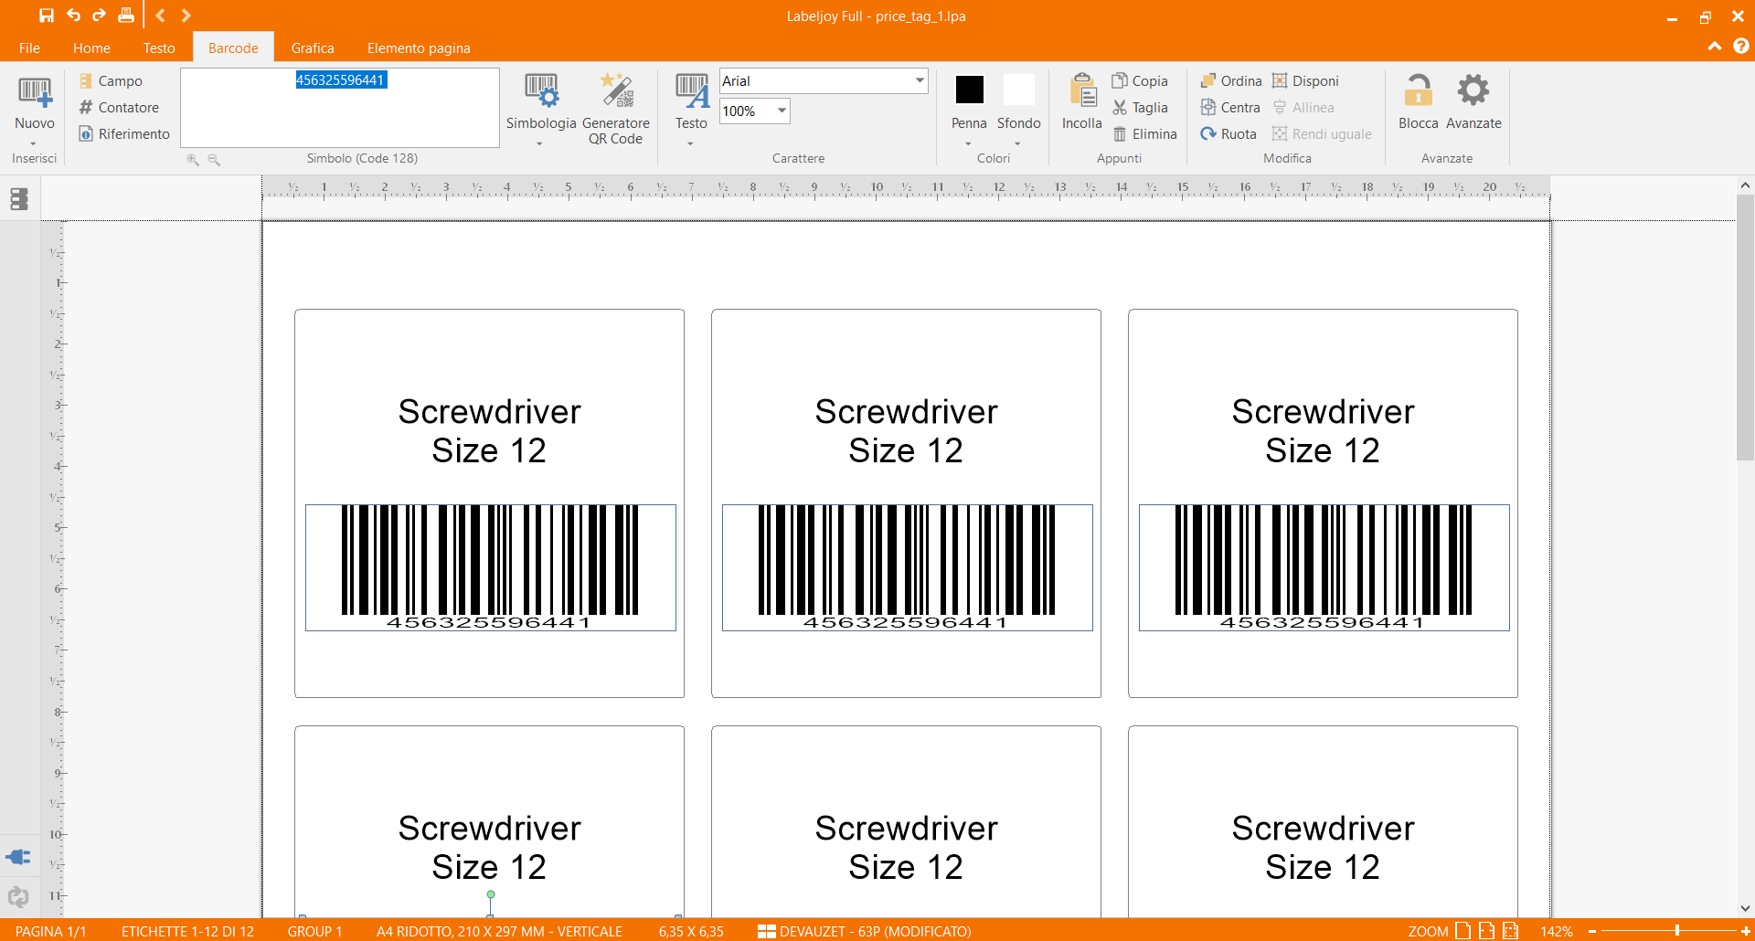Image resolution: width=1755 pixels, height=941 pixels.
Task: Center the element with Centra
Action: pos(1230,108)
